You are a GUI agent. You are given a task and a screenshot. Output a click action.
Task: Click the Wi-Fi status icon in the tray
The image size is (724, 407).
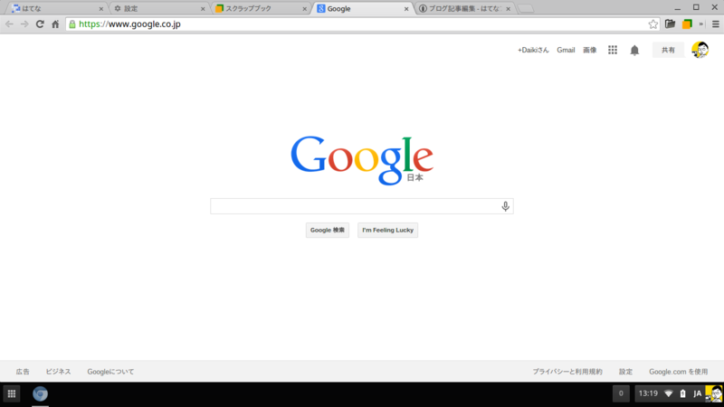click(x=668, y=393)
